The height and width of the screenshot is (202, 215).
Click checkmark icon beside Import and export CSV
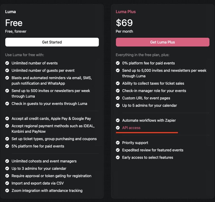tap(7, 183)
